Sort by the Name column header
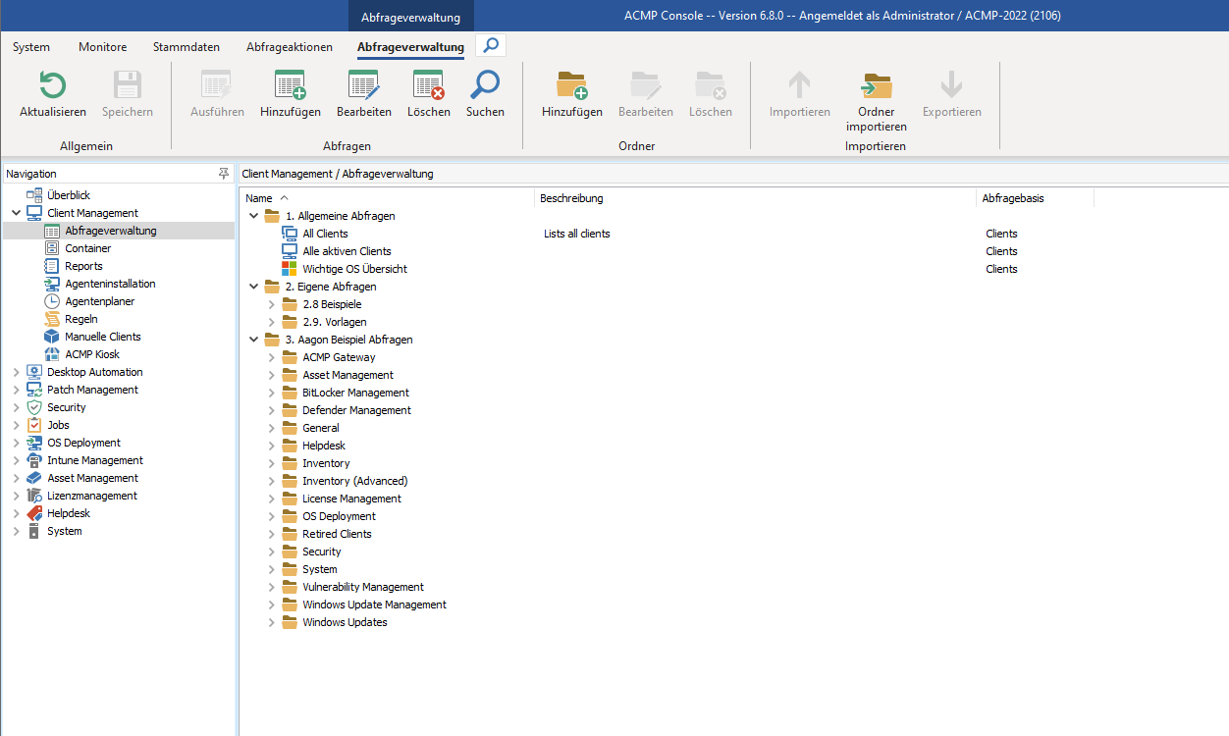This screenshot has width=1229, height=736. 259,198
